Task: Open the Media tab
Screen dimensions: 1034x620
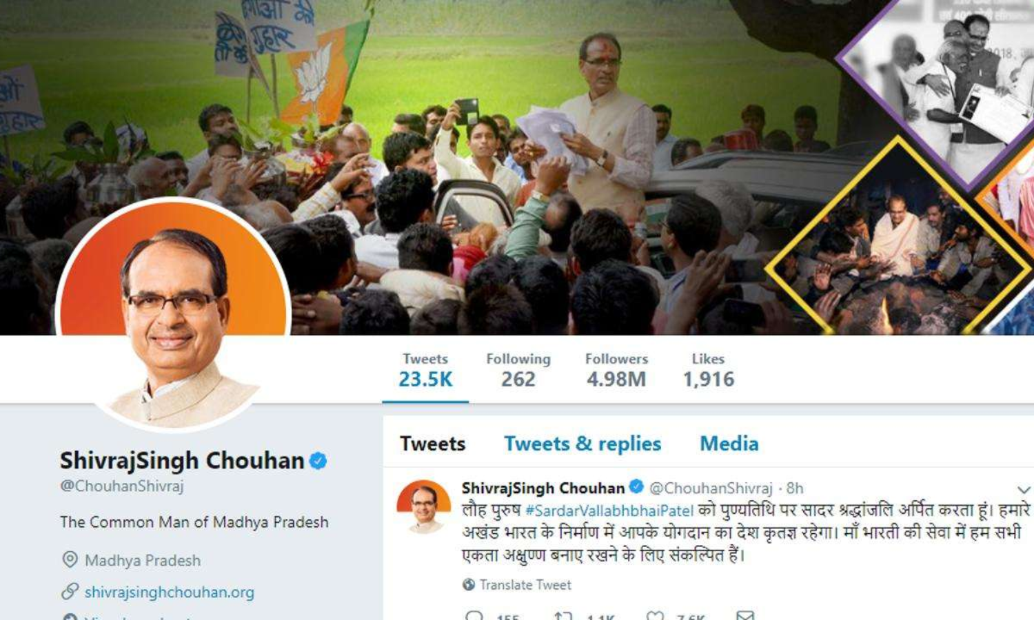Action: tap(729, 444)
